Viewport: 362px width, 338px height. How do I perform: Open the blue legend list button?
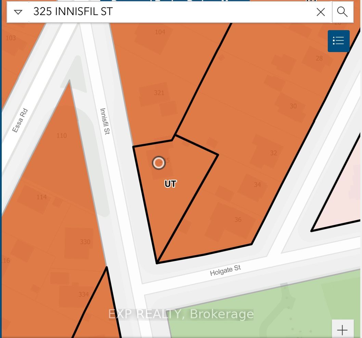(338, 41)
